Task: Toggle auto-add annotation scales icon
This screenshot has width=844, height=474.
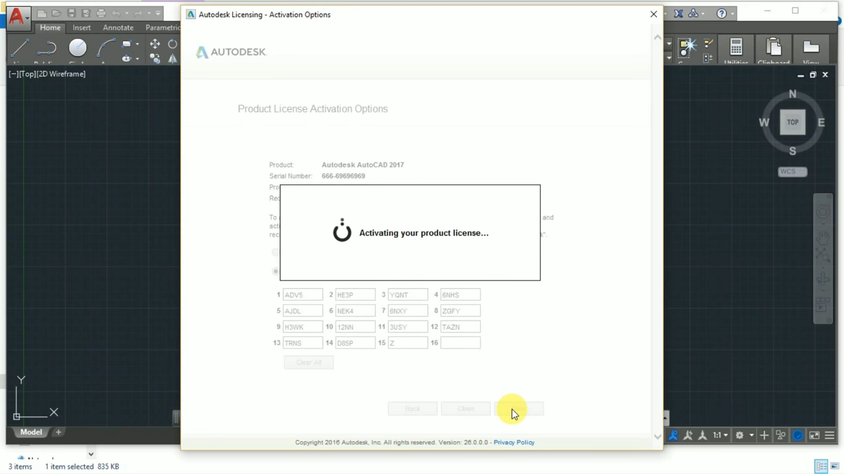Action: pos(688,435)
